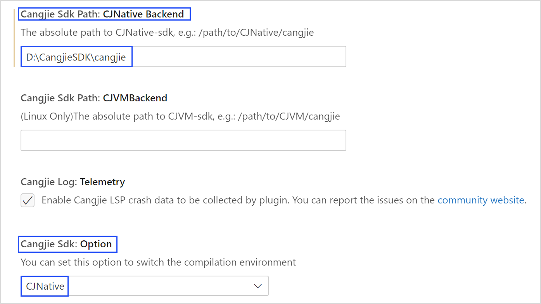Click the CJNative value in the Option combo box
The height and width of the screenshot is (304, 541).
tap(45, 286)
